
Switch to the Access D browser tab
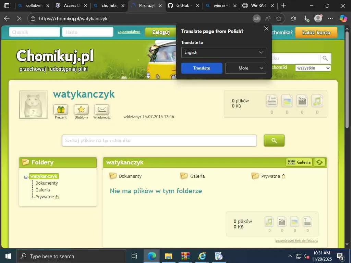click(72, 5)
